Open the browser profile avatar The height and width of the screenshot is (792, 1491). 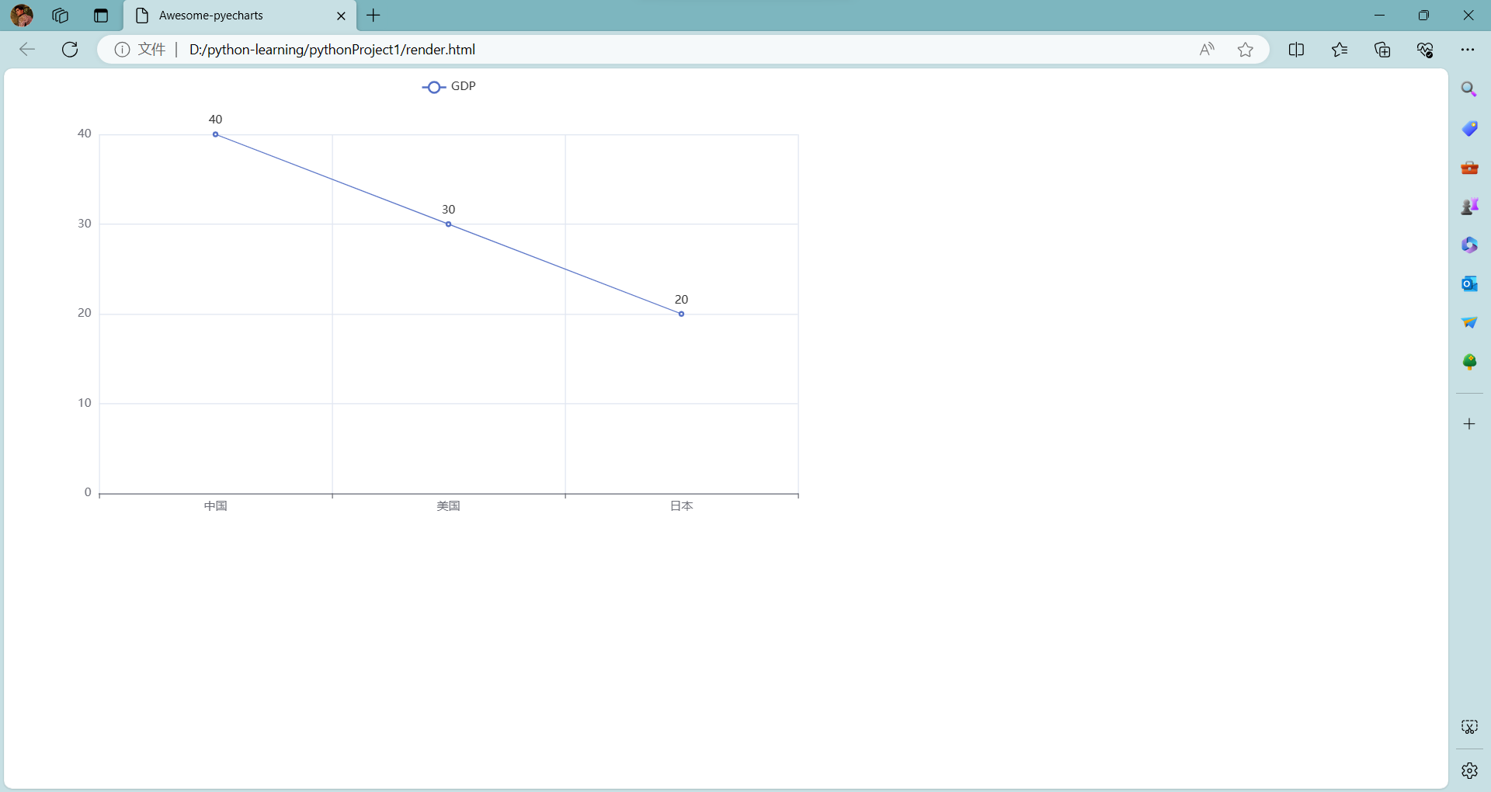[x=22, y=16]
